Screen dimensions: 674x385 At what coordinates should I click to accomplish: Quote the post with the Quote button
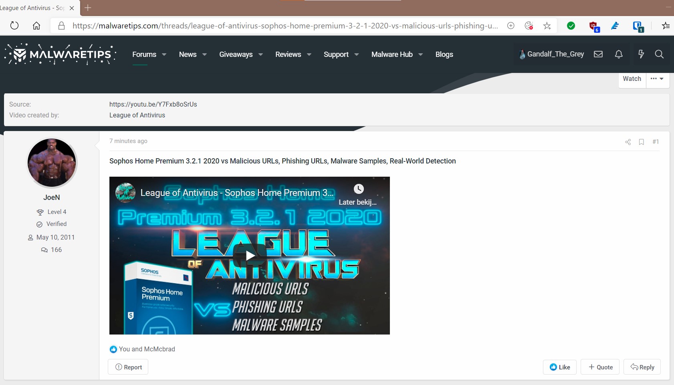[x=601, y=367]
